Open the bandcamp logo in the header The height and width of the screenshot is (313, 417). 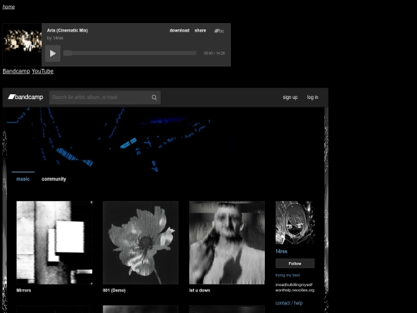25,97
